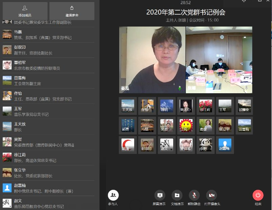Click 佟怡's avatar in member list
The image size is (272, 210).
tap(7, 96)
